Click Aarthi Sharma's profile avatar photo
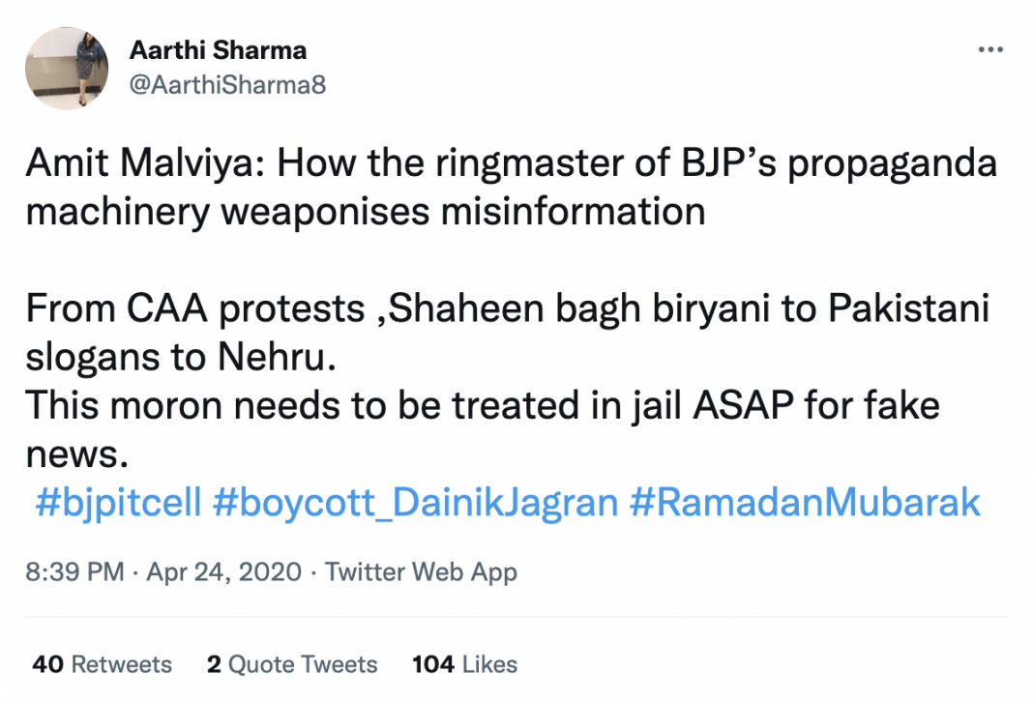This screenshot has width=1033, height=702. pos(66,69)
